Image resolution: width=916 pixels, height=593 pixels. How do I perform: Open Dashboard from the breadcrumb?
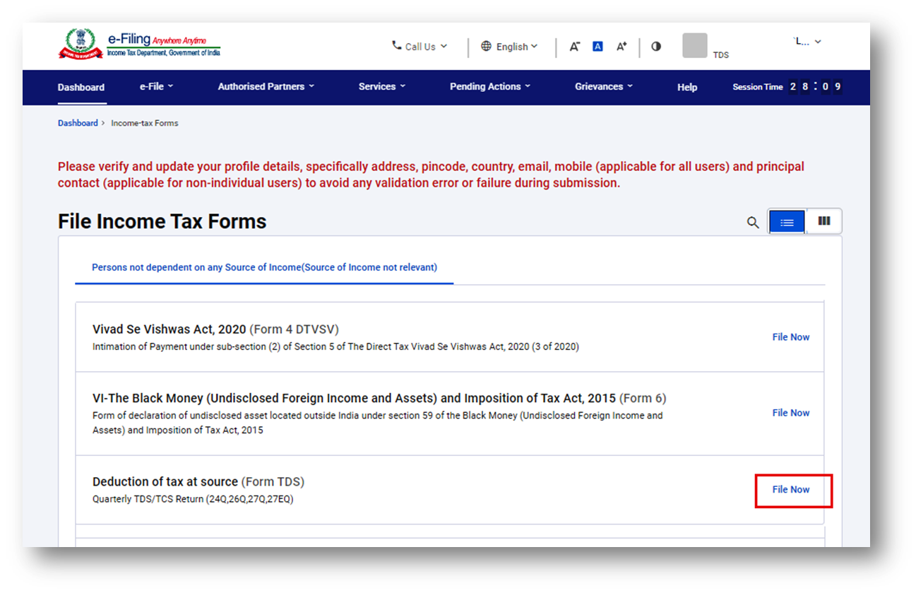[x=78, y=122]
